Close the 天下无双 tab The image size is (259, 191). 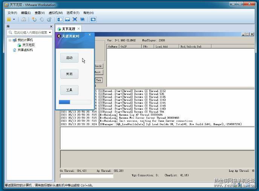[79, 29]
